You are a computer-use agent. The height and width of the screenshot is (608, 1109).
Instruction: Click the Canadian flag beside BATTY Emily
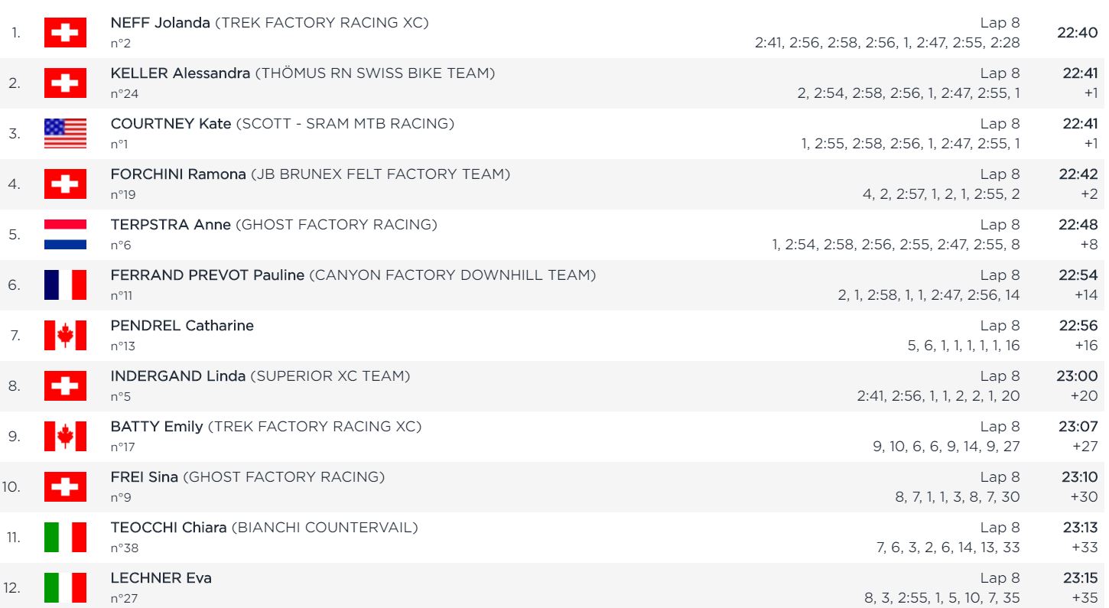(x=65, y=437)
